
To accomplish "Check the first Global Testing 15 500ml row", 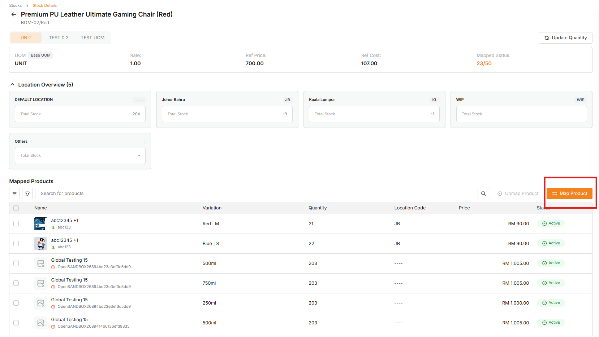I will point(16,263).
